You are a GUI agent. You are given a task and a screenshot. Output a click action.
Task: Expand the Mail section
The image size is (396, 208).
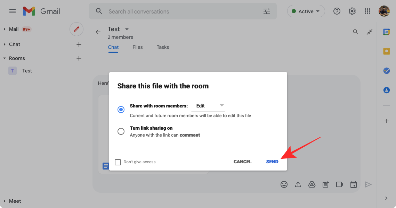(5, 29)
